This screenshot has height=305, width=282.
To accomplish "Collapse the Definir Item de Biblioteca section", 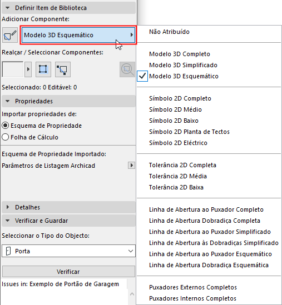I will click(x=68, y=8).
